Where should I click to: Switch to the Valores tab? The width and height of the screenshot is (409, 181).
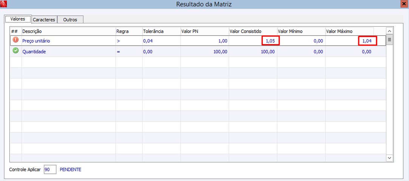point(18,19)
